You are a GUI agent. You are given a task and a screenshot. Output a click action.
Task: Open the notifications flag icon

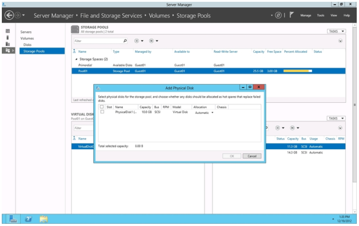pos(292,15)
